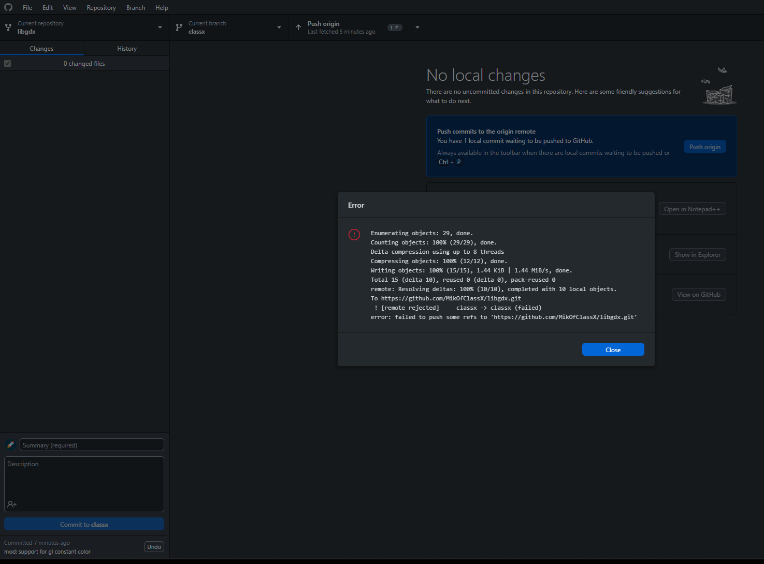Open the push options dropdown arrow
The height and width of the screenshot is (564, 764).
[x=417, y=27]
